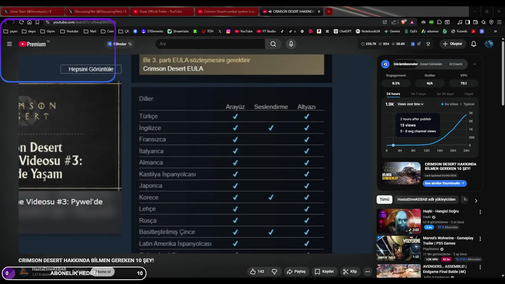
Task: Show next filter chips arrow
Action: [x=476, y=200]
